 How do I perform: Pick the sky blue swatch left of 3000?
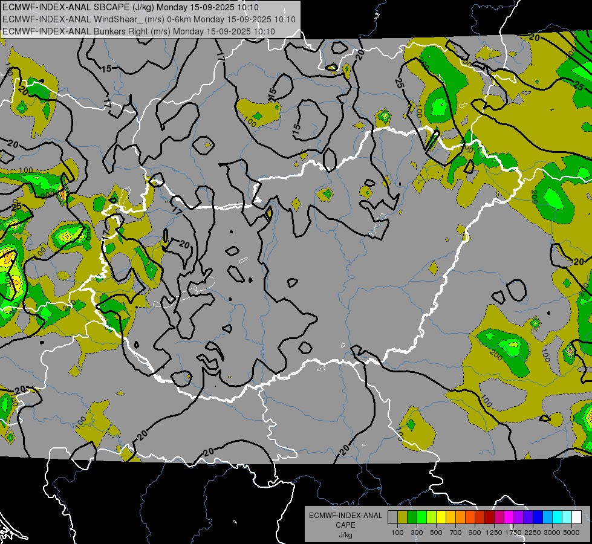click(x=548, y=517)
